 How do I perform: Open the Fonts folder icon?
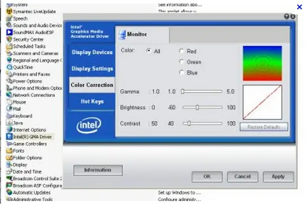[x=9, y=150]
